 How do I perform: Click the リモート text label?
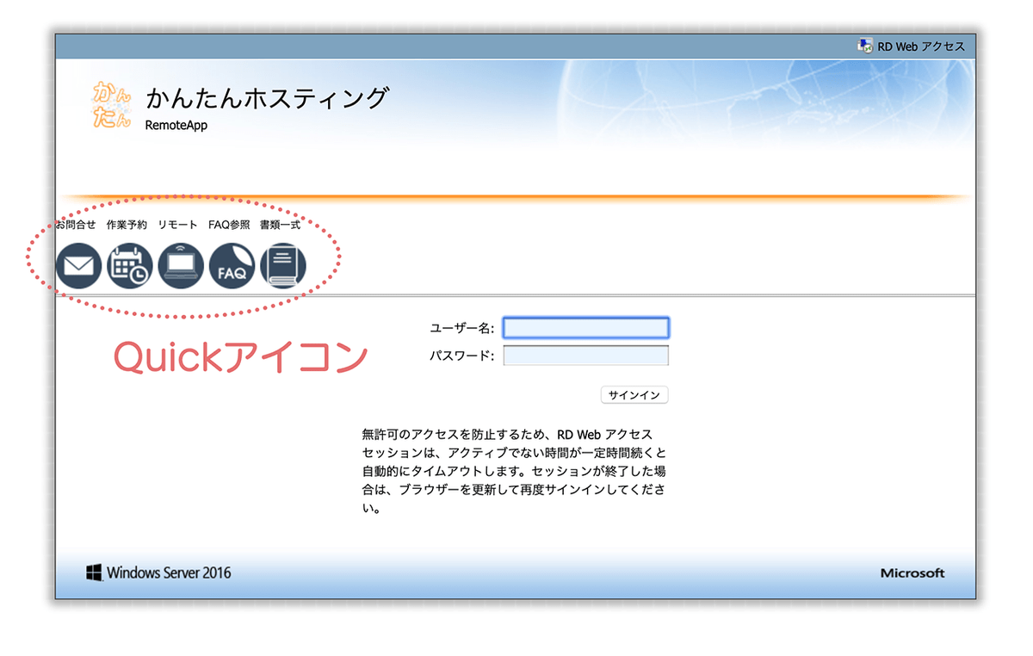(x=177, y=225)
